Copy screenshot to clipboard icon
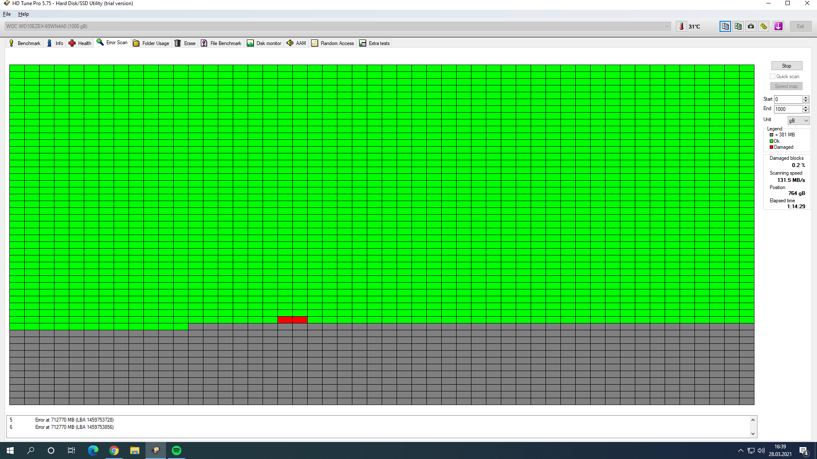Viewport: 817px width, 459px height. [738, 26]
